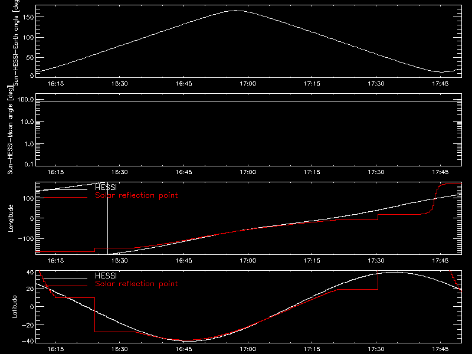Click the 0 tick of Longitude plot
Viewport: 472px width, 354px height.
32,218
